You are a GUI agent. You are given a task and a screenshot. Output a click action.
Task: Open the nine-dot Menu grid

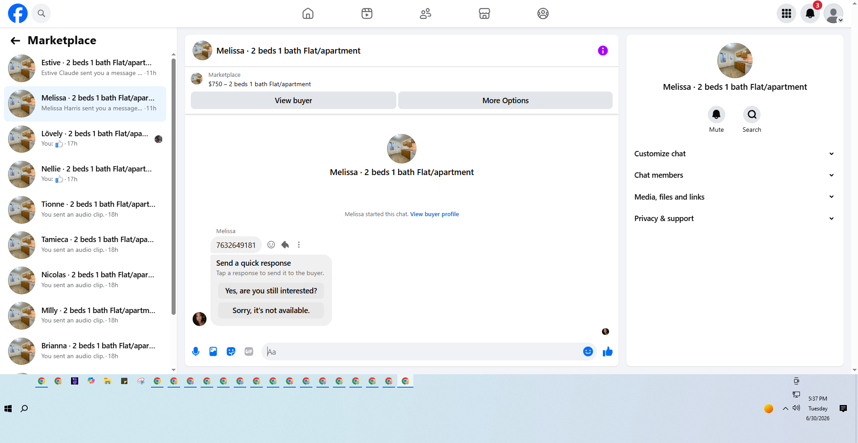(x=786, y=13)
